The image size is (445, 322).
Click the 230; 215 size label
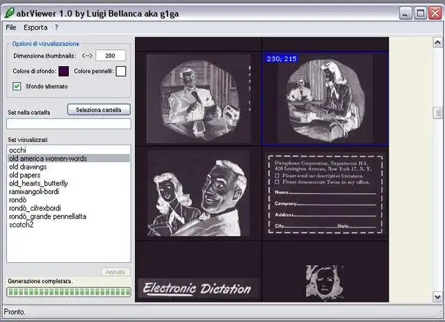[x=282, y=59]
